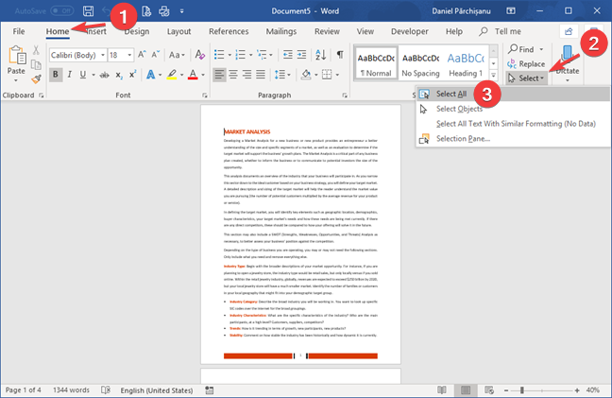Viewport: 612px width, 398px height.
Task: Decrease font size with shrink font icon
Action: [x=155, y=54]
